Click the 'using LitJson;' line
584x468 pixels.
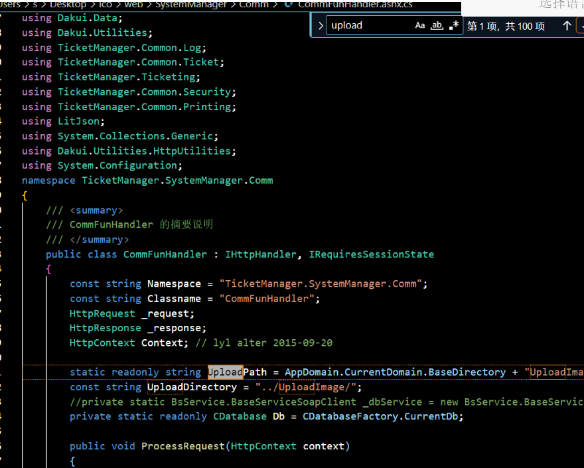tap(63, 121)
